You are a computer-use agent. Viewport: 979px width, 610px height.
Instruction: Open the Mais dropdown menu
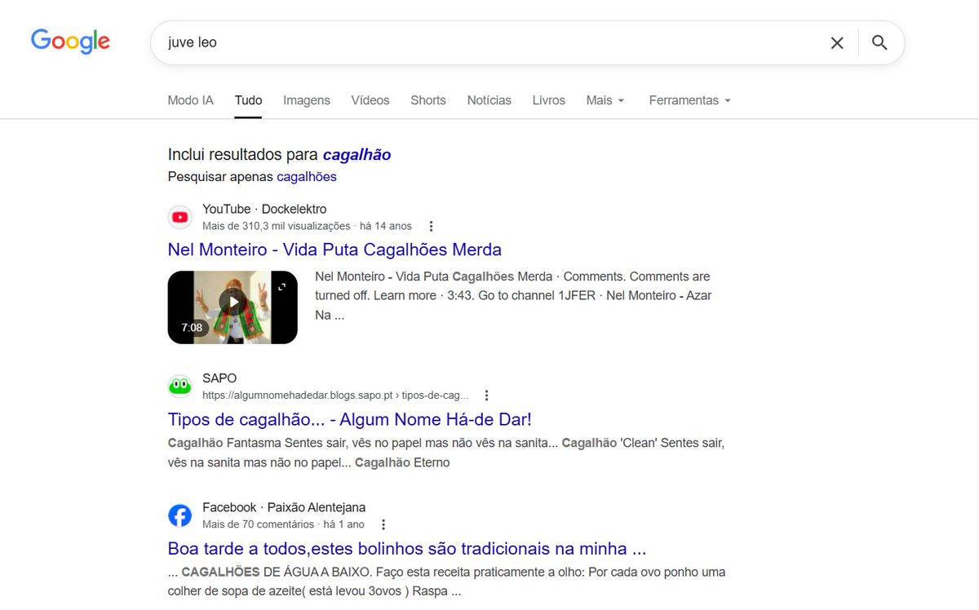click(x=605, y=99)
